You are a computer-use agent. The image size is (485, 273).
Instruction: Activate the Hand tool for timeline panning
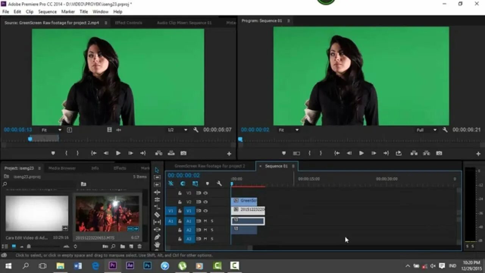(x=156, y=244)
